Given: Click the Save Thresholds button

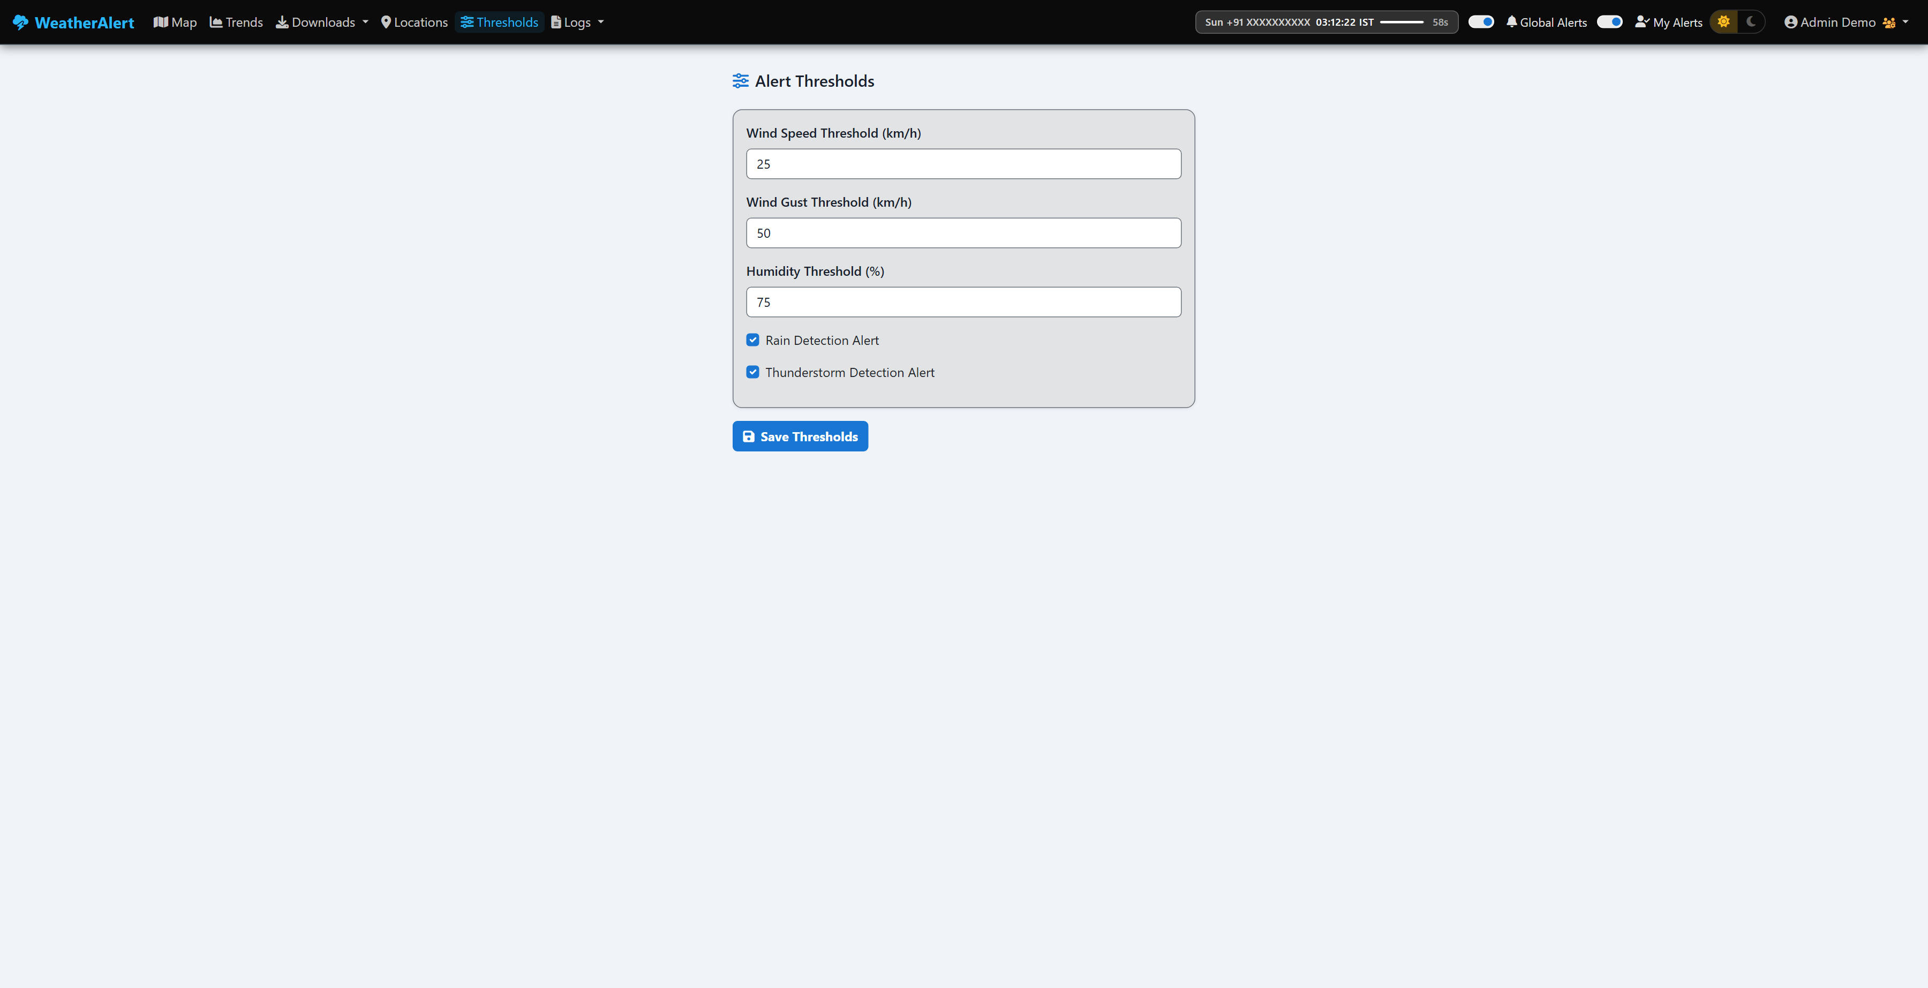Looking at the screenshot, I should coord(800,436).
